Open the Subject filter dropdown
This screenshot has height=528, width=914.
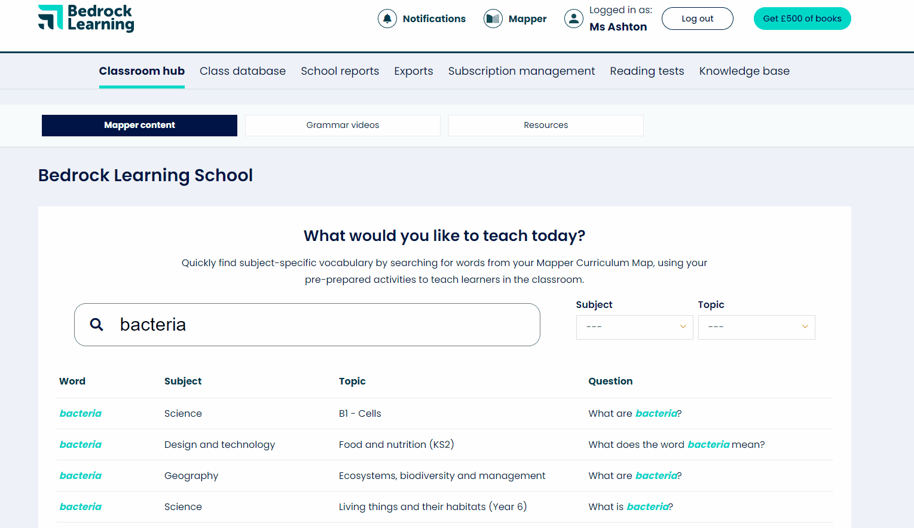coord(634,327)
